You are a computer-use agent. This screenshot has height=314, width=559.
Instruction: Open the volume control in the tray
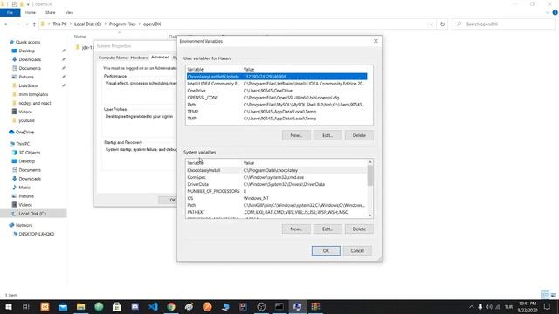click(489, 306)
